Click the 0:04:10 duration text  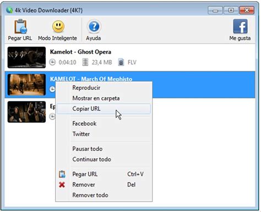(x=67, y=62)
